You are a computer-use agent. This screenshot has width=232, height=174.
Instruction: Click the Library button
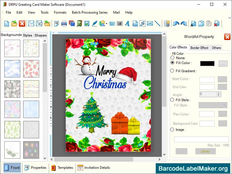pos(205,151)
